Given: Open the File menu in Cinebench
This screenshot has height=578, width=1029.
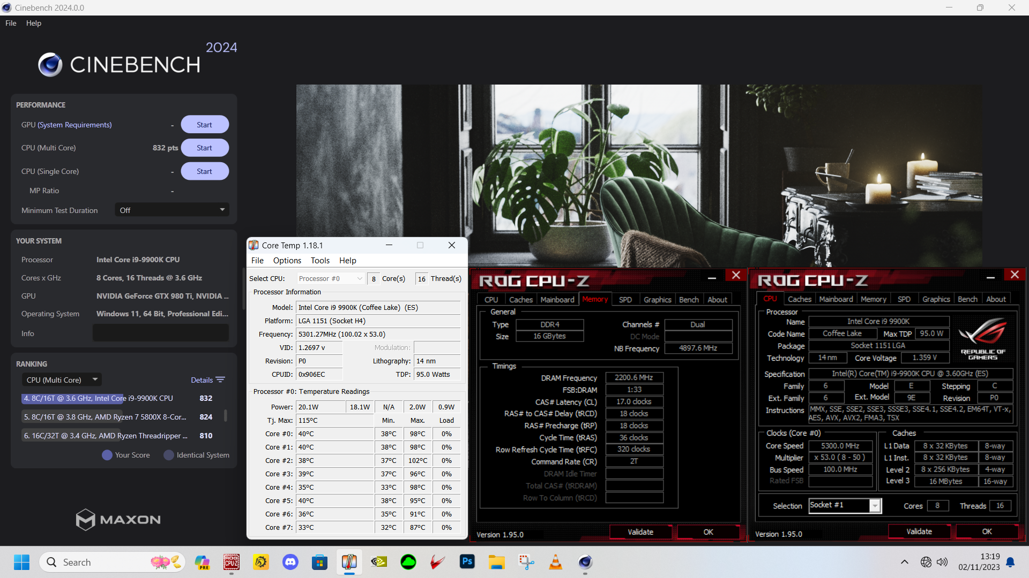Looking at the screenshot, I should coord(11,23).
